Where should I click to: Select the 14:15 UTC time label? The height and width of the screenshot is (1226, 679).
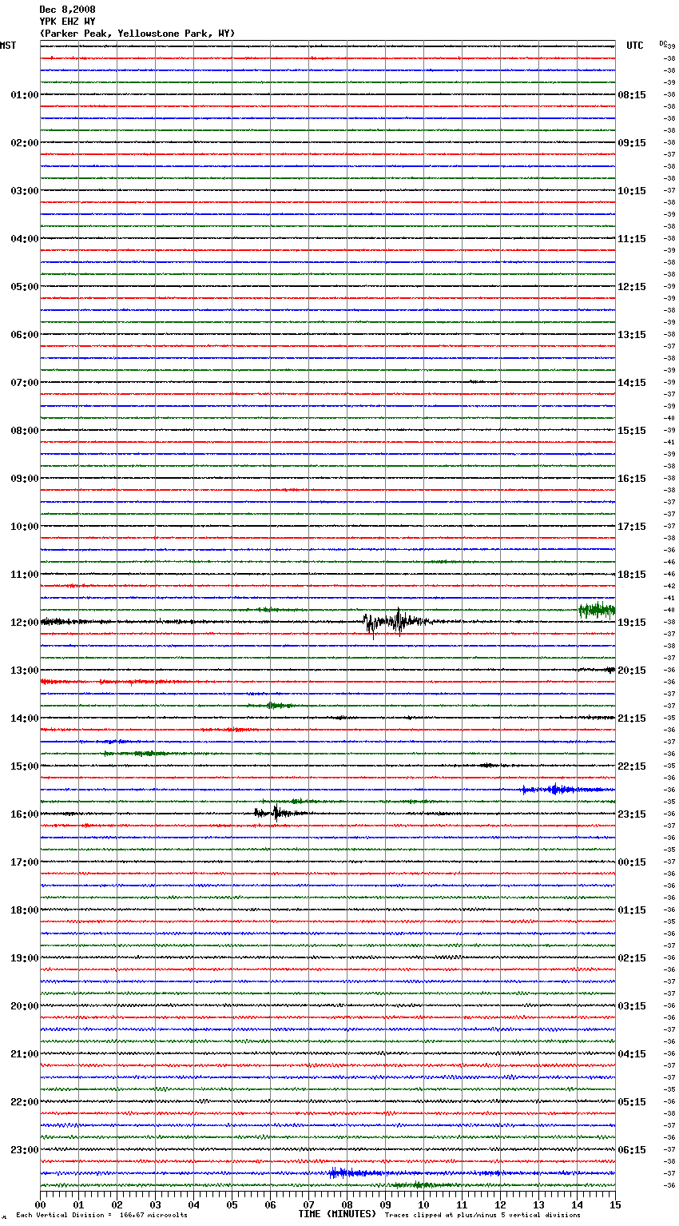pyautogui.click(x=632, y=383)
